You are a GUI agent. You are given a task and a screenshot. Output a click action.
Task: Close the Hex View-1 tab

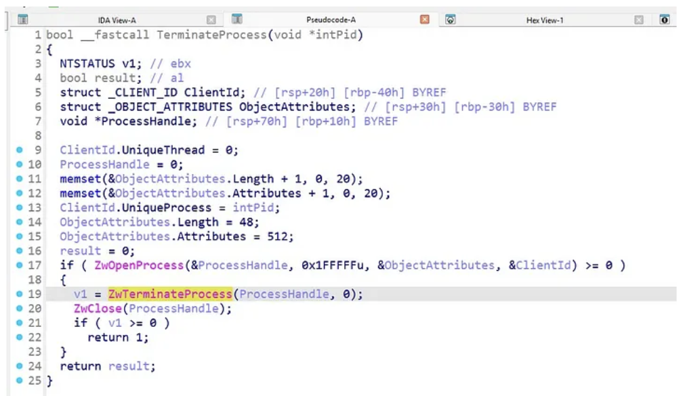(638, 20)
